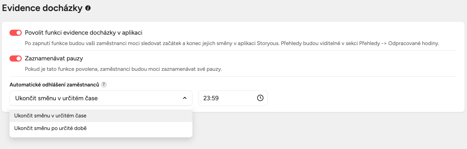This screenshot has width=467, height=149.
Task: Click the minutes value 59 in time field
Action: pyautogui.click(x=215, y=98)
